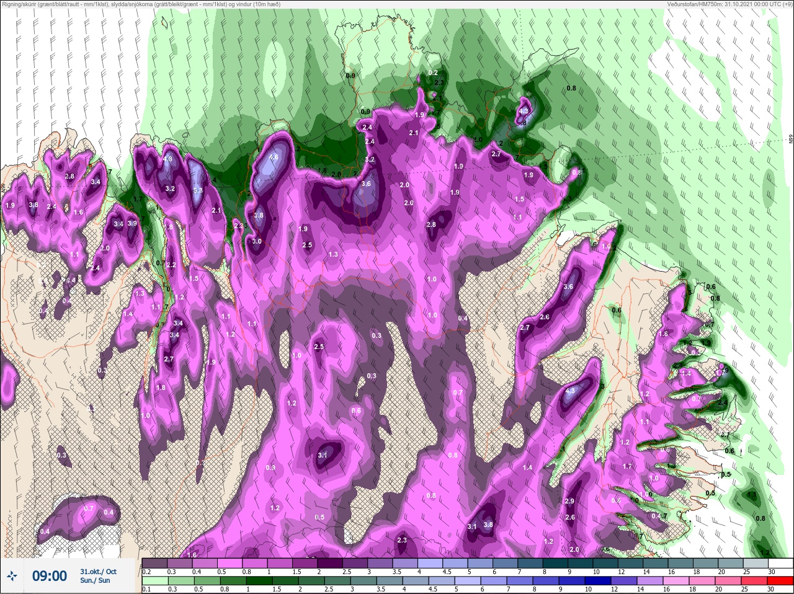Click the date text '31.okt./ Oct'
Viewport: 794px width, 594px height.
point(98,571)
